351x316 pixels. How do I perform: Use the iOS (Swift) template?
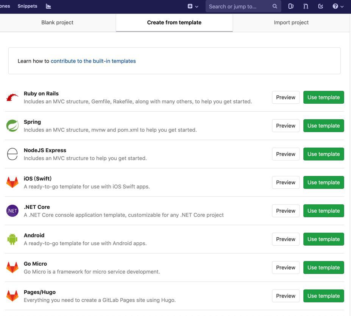323,182
